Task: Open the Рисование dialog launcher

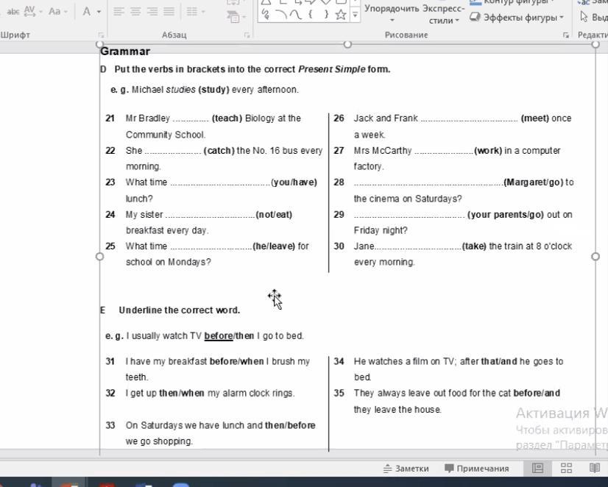Action: (x=566, y=35)
